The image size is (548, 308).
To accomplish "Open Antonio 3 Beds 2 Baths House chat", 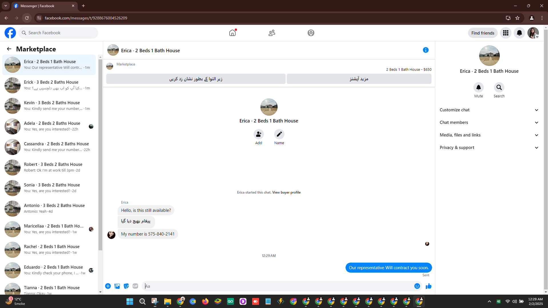I will click(49, 209).
